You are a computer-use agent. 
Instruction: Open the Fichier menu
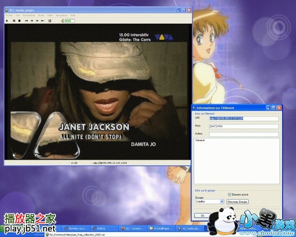coord(9,15)
